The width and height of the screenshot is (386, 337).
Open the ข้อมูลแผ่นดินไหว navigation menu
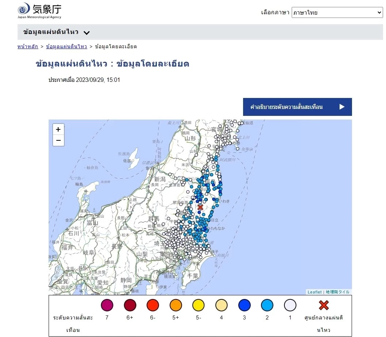coord(51,32)
